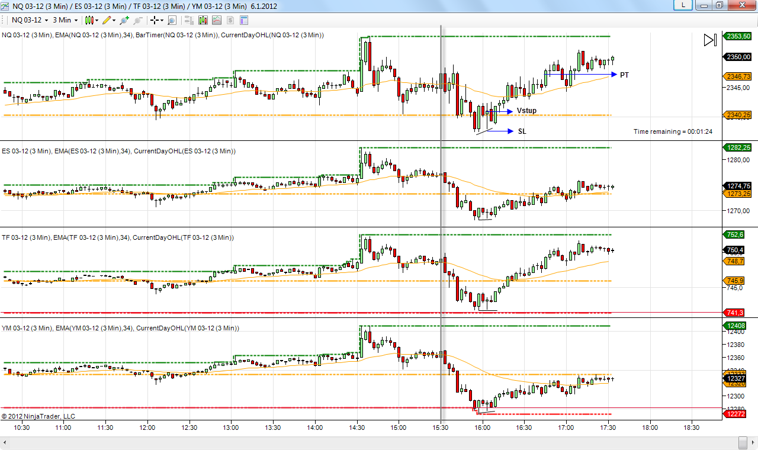Activate the crosshair cursor tool
Image resolution: width=758 pixels, height=450 pixels.
click(x=155, y=20)
